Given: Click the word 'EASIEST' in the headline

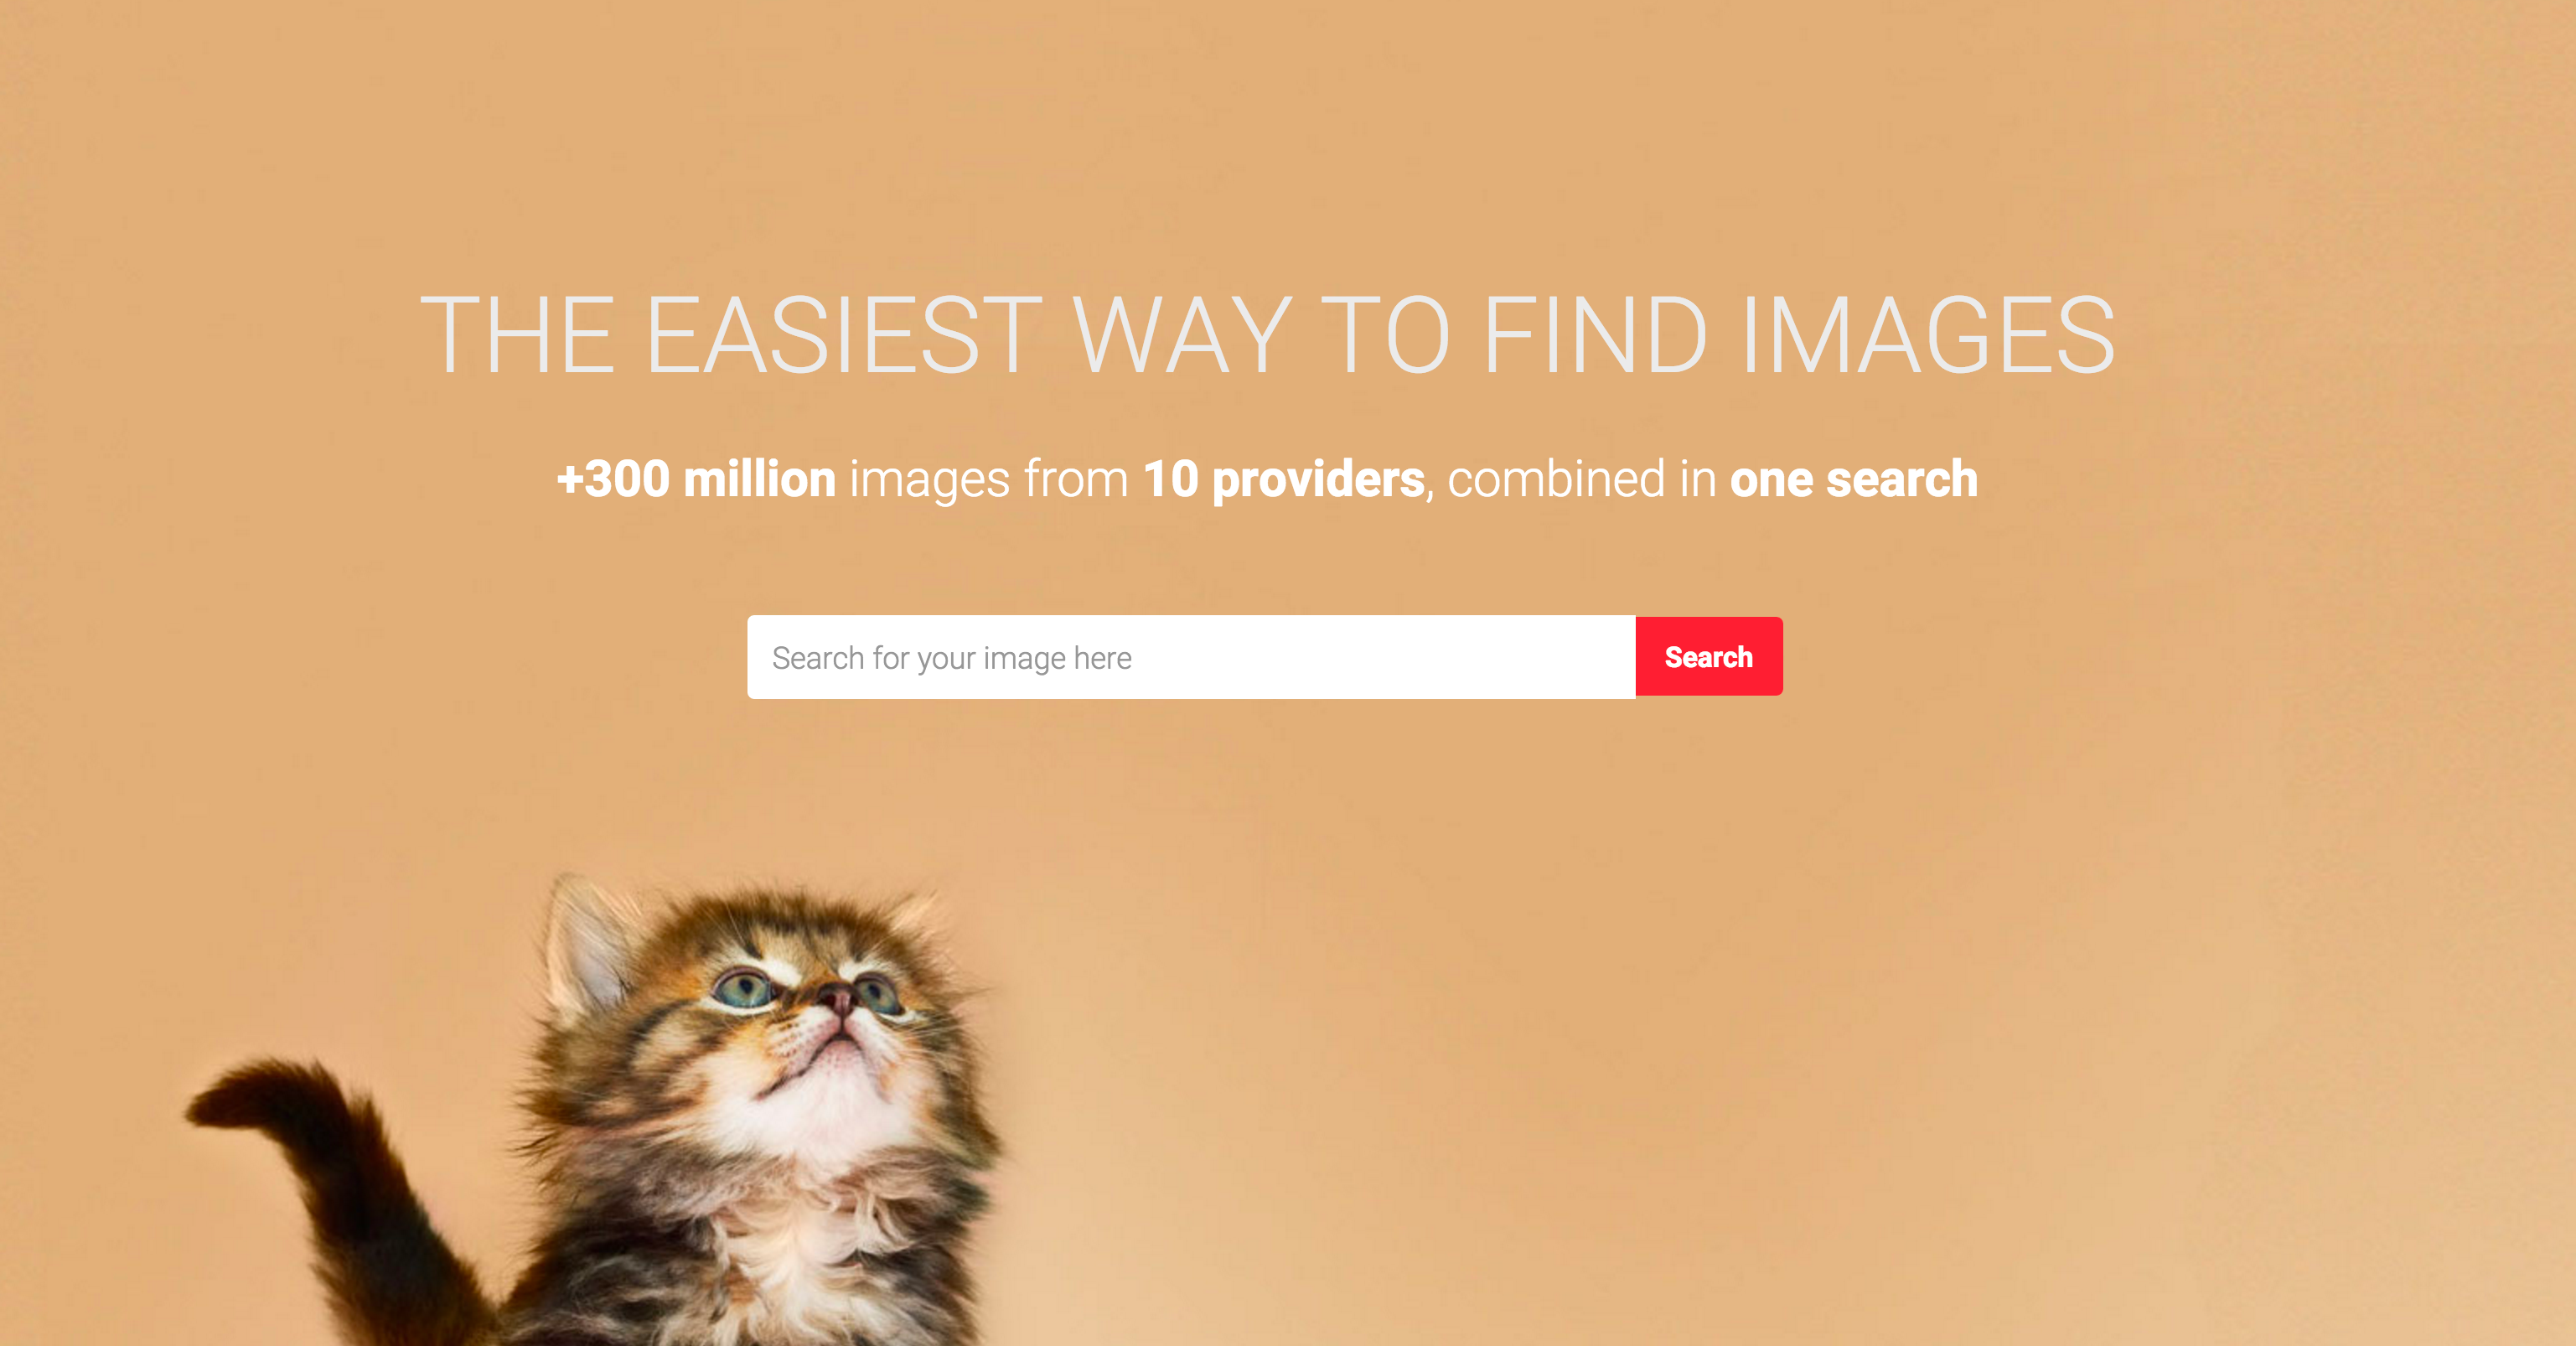Looking at the screenshot, I should pos(844,335).
